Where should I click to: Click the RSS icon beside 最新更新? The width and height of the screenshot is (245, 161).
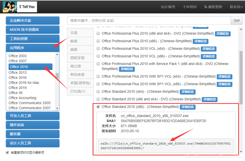tap(206, 7)
